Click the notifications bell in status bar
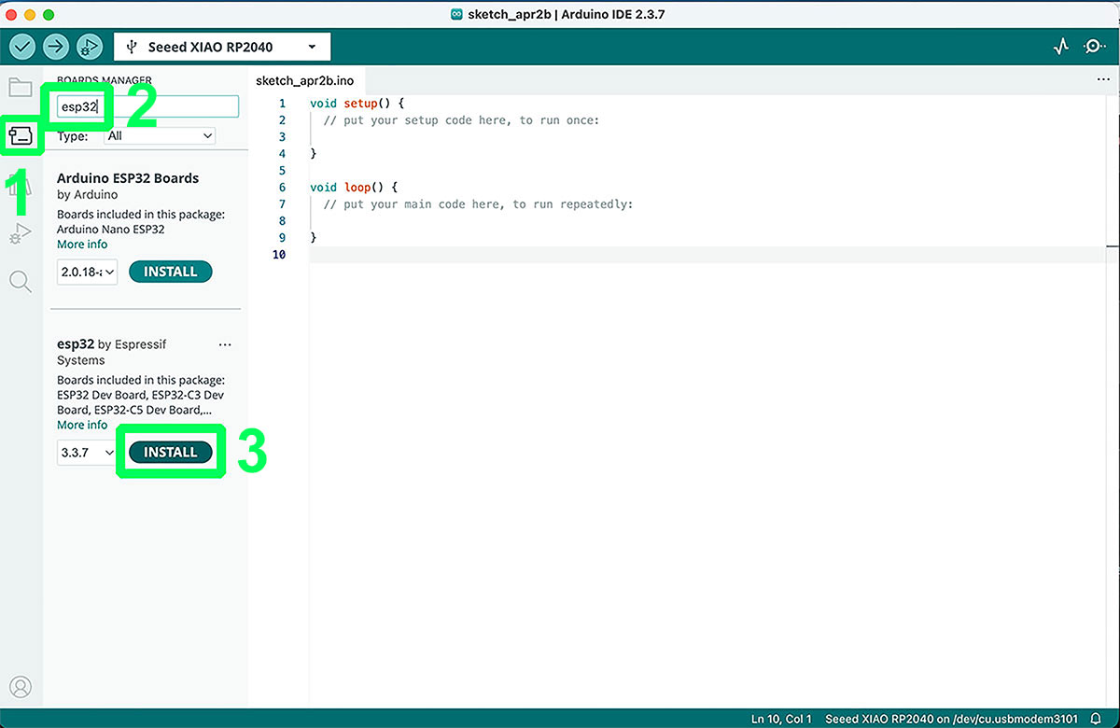Image resolution: width=1120 pixels, height=728 pixels. (1096, 719)
